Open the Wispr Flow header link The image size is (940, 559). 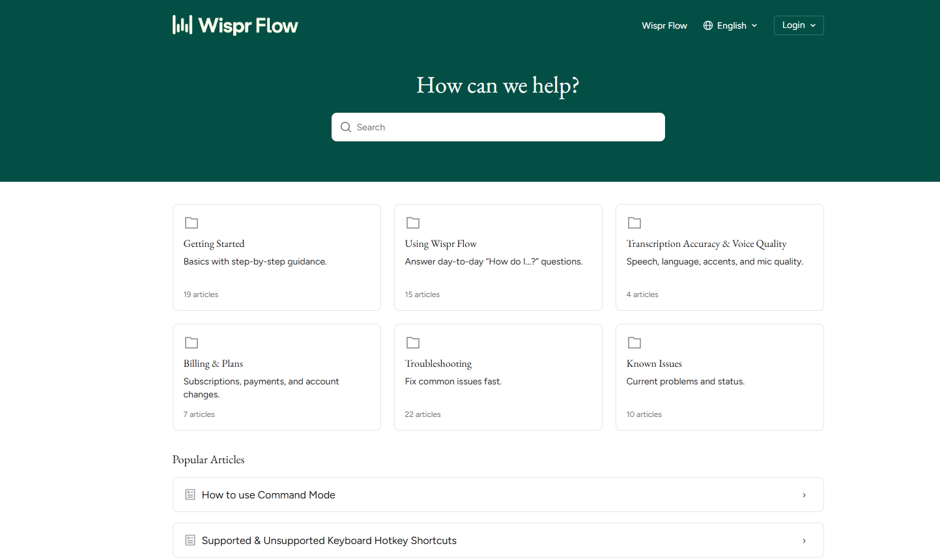(x=664, y=25)
